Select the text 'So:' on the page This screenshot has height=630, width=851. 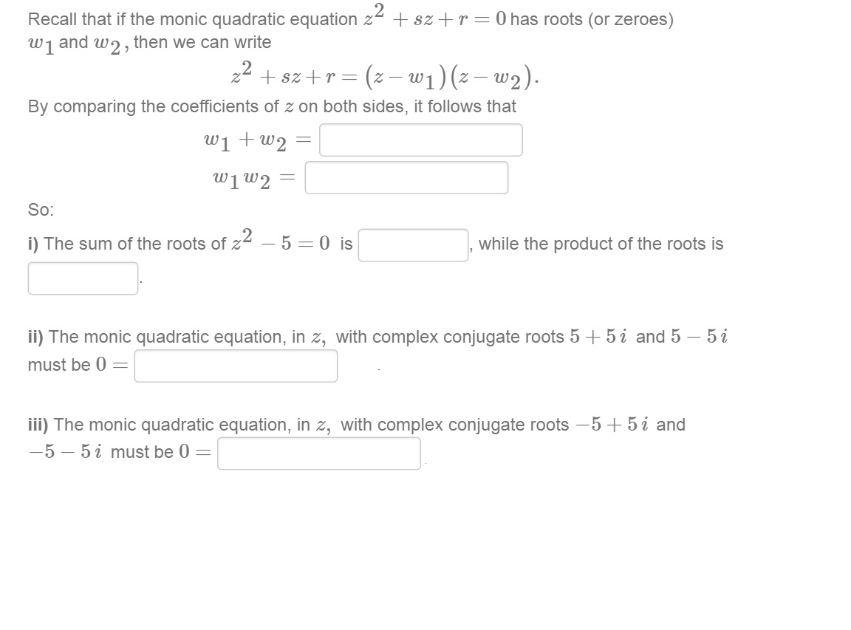(x=38, y=210)
